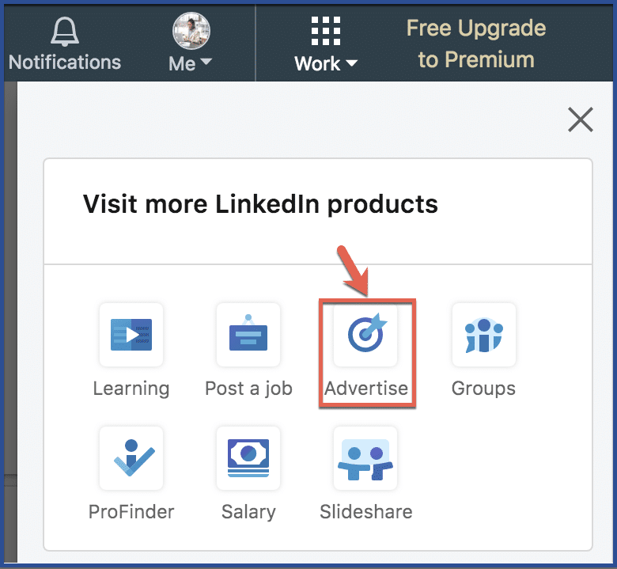
Task: Open the Groups people icon
Action: [483, 335]
